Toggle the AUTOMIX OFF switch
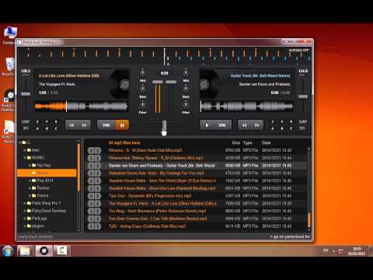The image size is (373, 280). point(298,50)
